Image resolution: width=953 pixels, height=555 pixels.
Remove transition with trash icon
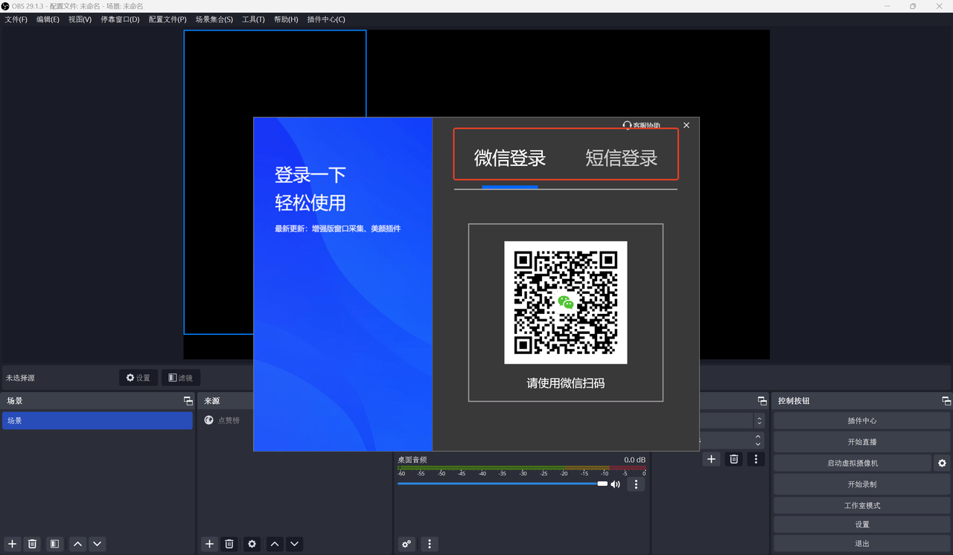coord(733,459)
